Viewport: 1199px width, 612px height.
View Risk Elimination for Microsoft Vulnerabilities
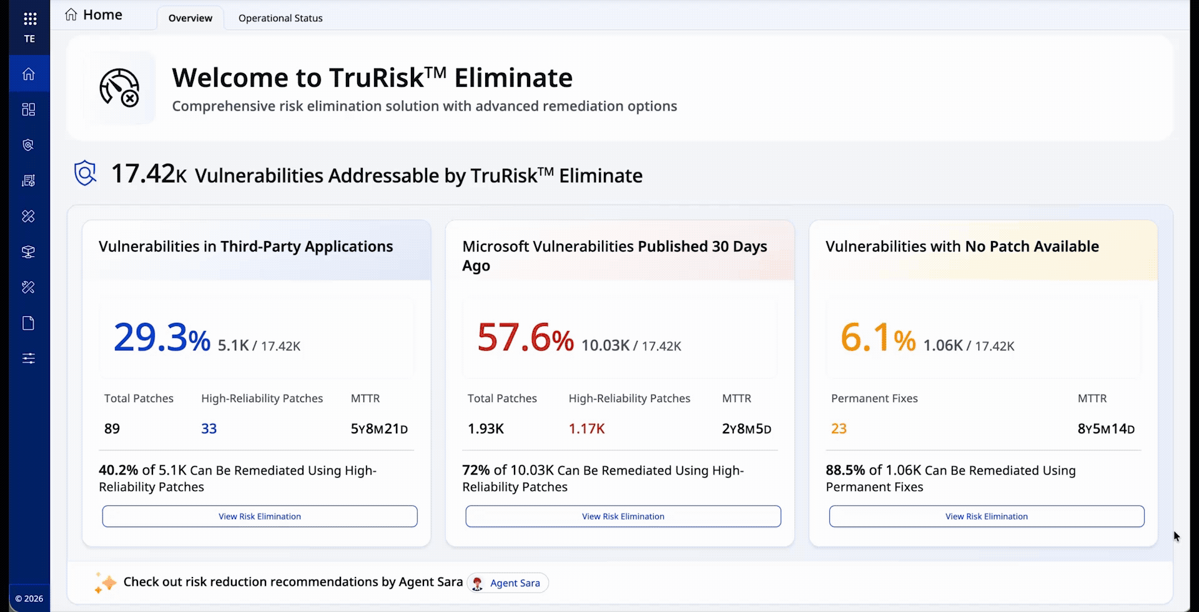[x=623, y=516]
